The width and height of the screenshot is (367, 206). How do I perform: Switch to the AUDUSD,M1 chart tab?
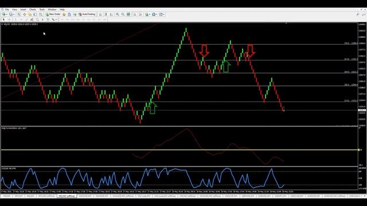[314, 196]
